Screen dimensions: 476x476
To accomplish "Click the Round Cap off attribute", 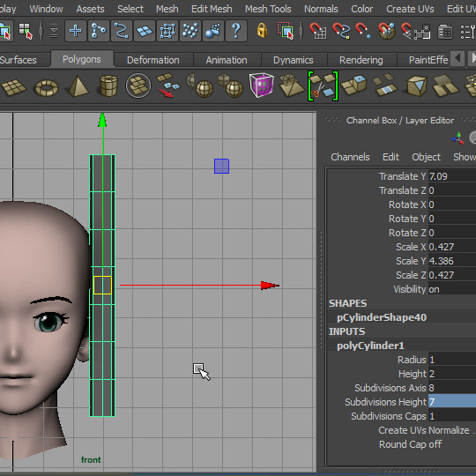I will click(410, 444).
